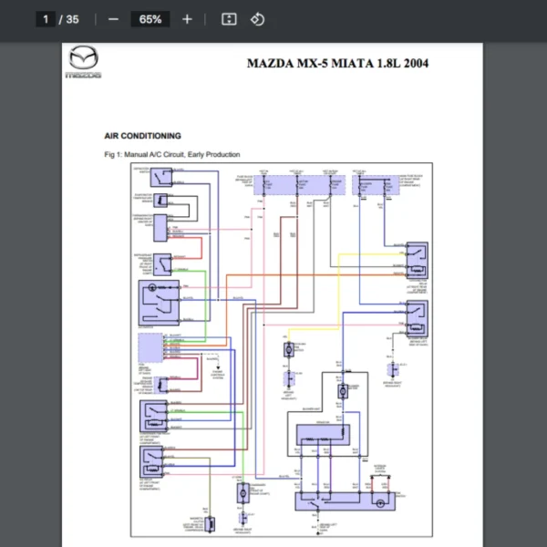Click the 'MAZDA MX-5 MIATA 1.8L 2004' title
Viewport: 547px width, 547px height.
click(337, 64)
